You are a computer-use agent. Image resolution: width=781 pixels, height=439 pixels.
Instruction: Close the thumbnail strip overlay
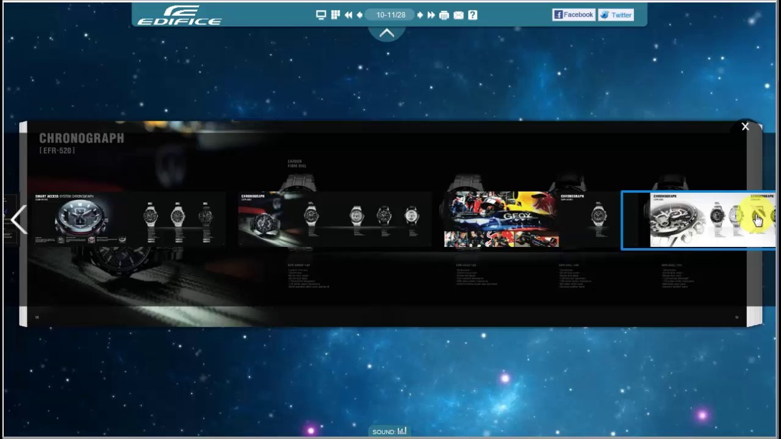pos(745,127)
